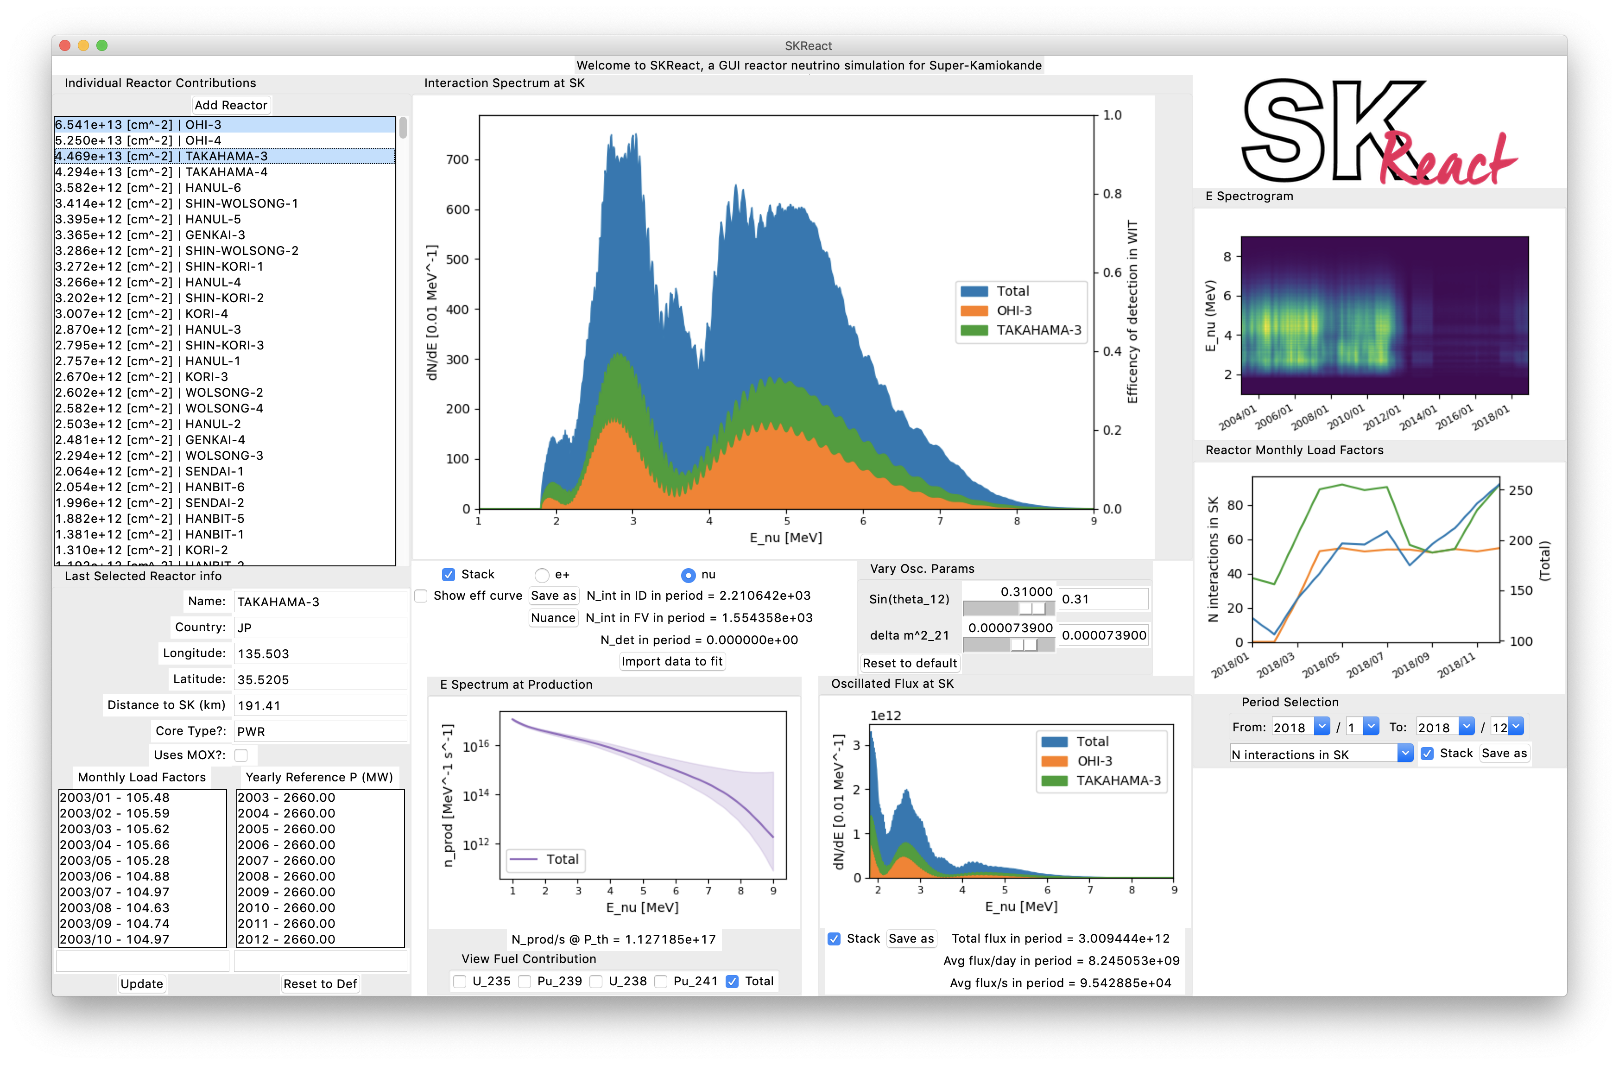Toggle the Uses MOX checkbox

[x=241, y=754]
